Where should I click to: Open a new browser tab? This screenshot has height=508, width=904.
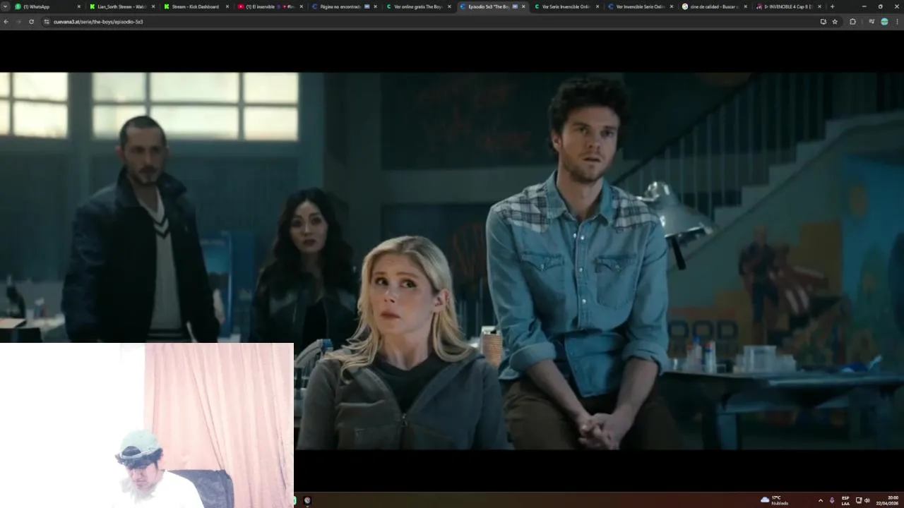pos(832,6)
